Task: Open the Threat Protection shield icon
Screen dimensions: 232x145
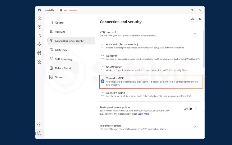Action: tap(39, 27)
